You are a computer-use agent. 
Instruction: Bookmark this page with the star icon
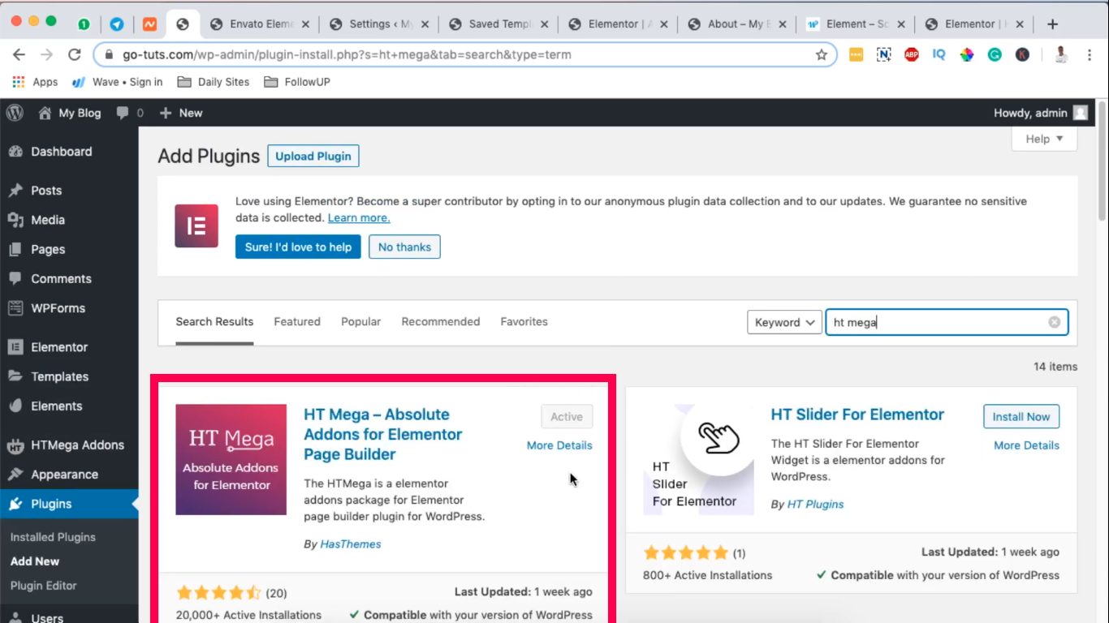[x=822, y=54]
